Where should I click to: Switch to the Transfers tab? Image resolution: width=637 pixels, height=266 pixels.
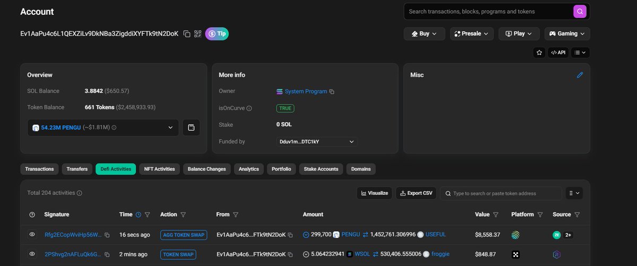click(x=77, y=169)
